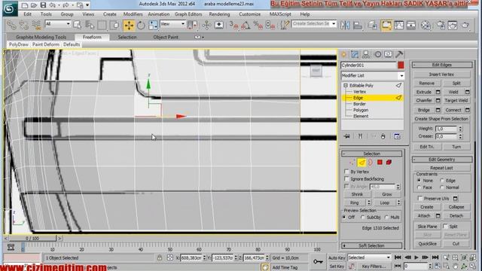Select the Scale tool
The height and width of the screenshot is (271, 482).
coord(153,25)
